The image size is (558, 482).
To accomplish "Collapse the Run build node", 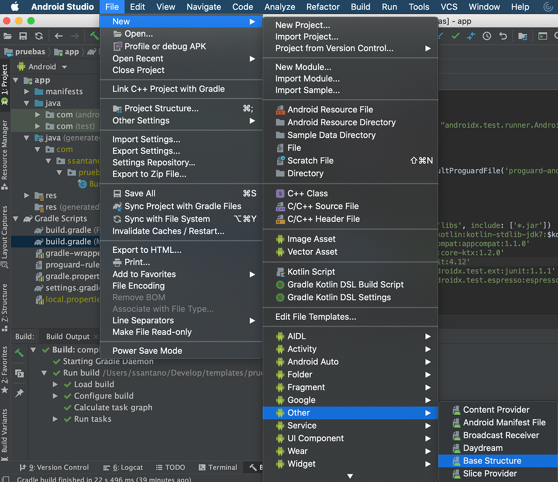I will tap(44, 372).
